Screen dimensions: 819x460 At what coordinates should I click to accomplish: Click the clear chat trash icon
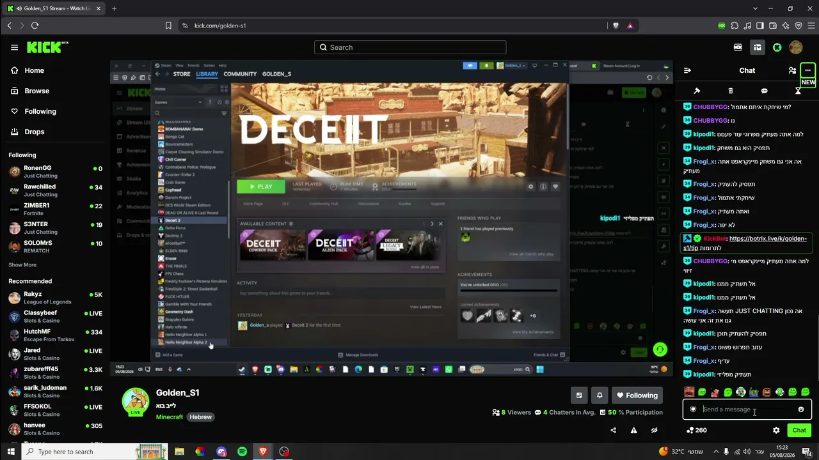[731, 91]
